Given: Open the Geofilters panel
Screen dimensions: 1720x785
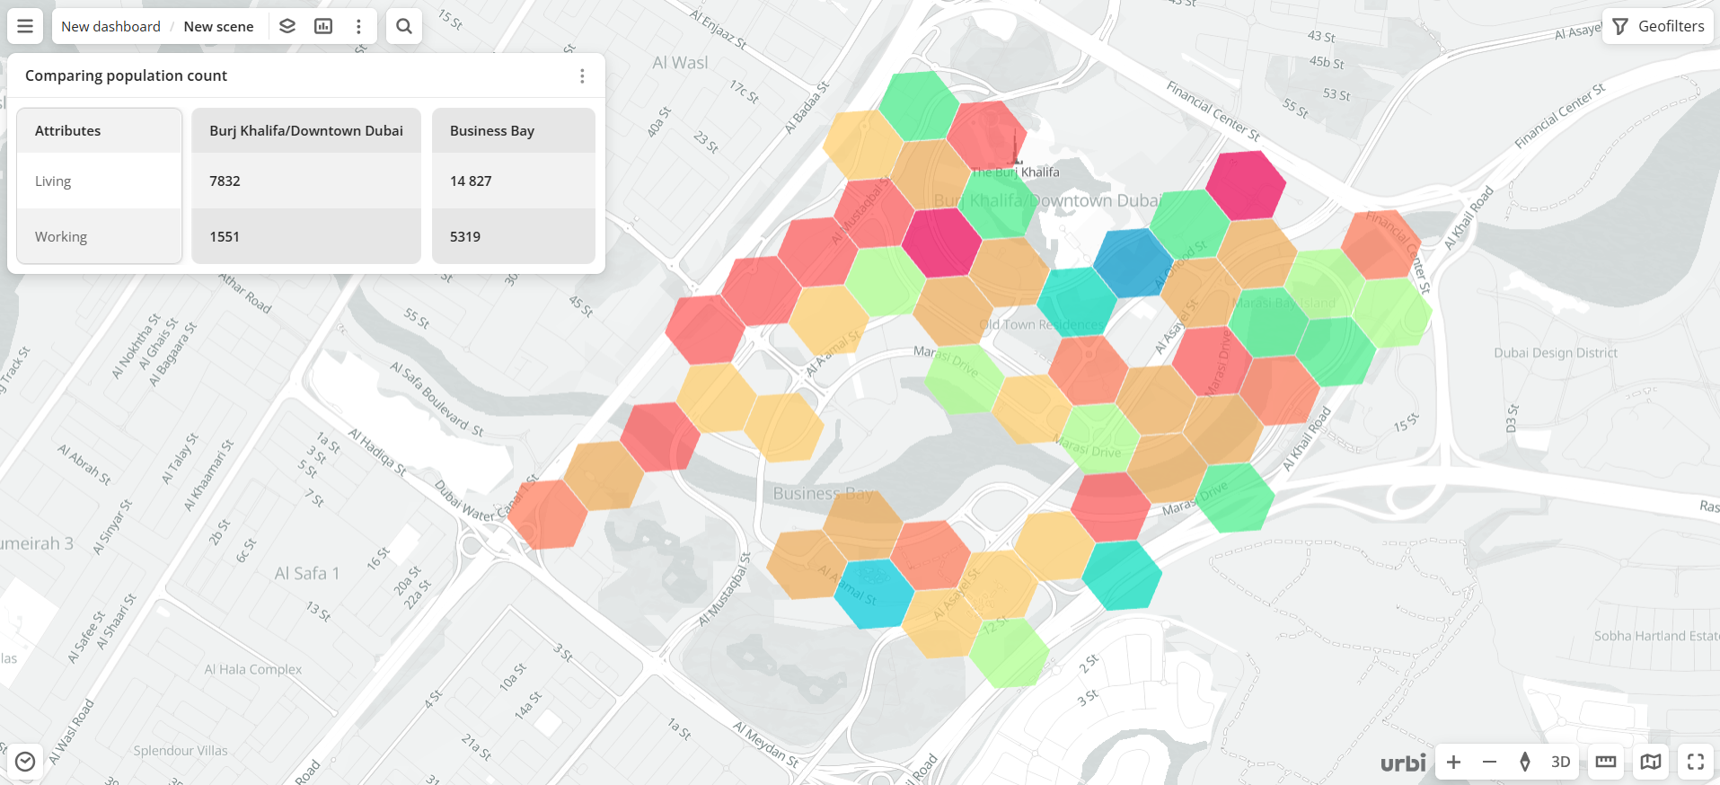Looking at the screenshot, I should pyautogui.click(x=1658, y=26).
